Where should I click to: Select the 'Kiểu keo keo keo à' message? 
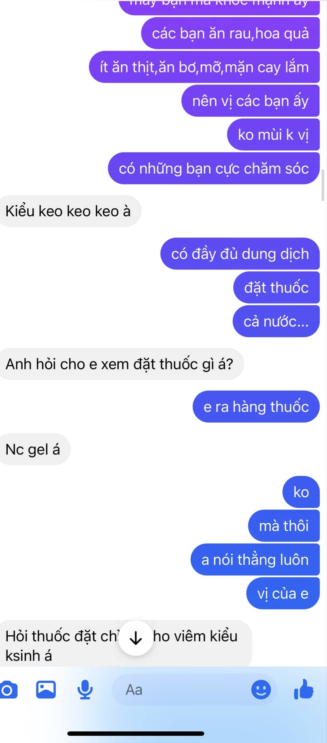68,211
